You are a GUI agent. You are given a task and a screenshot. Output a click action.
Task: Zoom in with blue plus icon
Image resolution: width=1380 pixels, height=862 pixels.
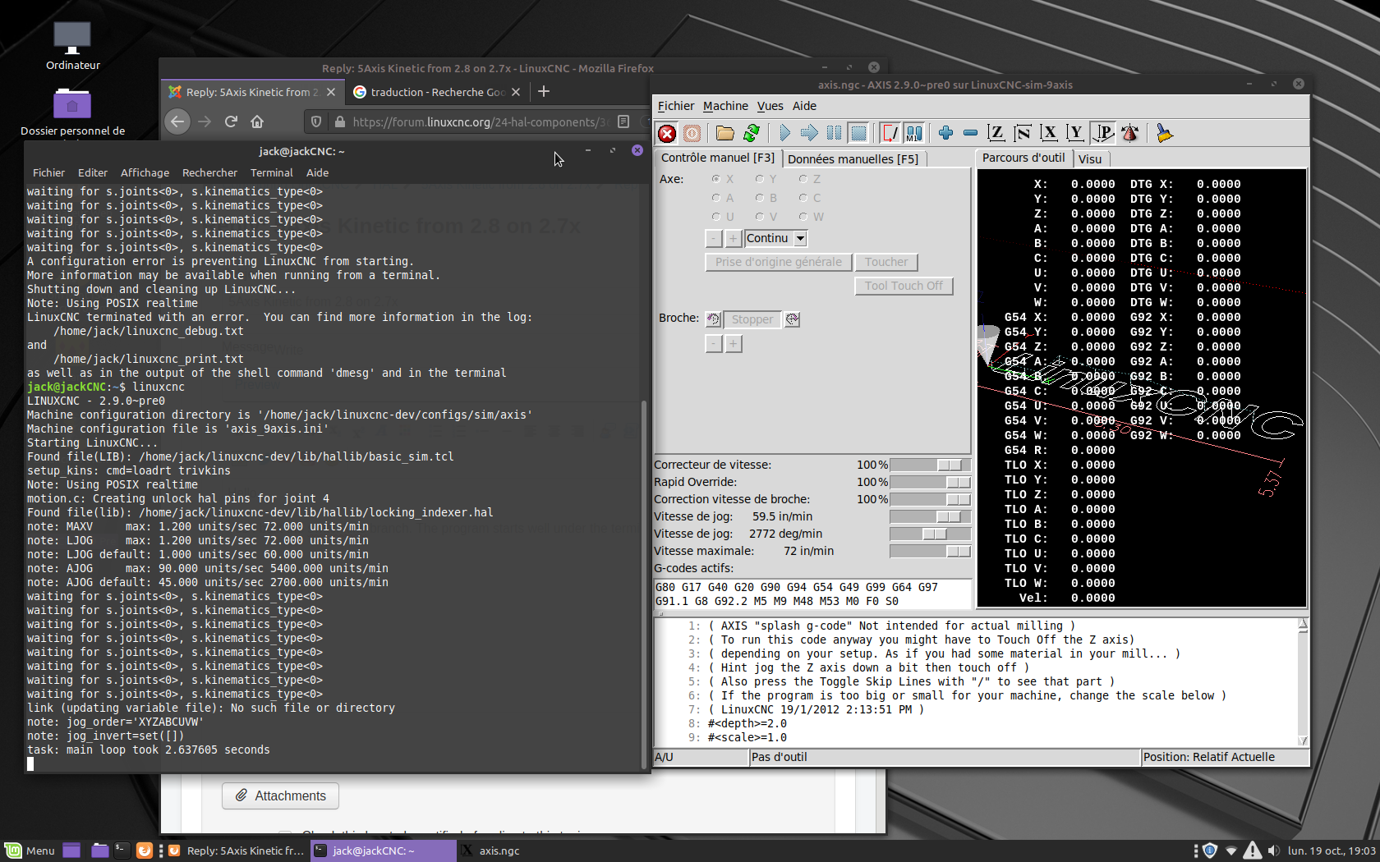[x=945, y=133]
